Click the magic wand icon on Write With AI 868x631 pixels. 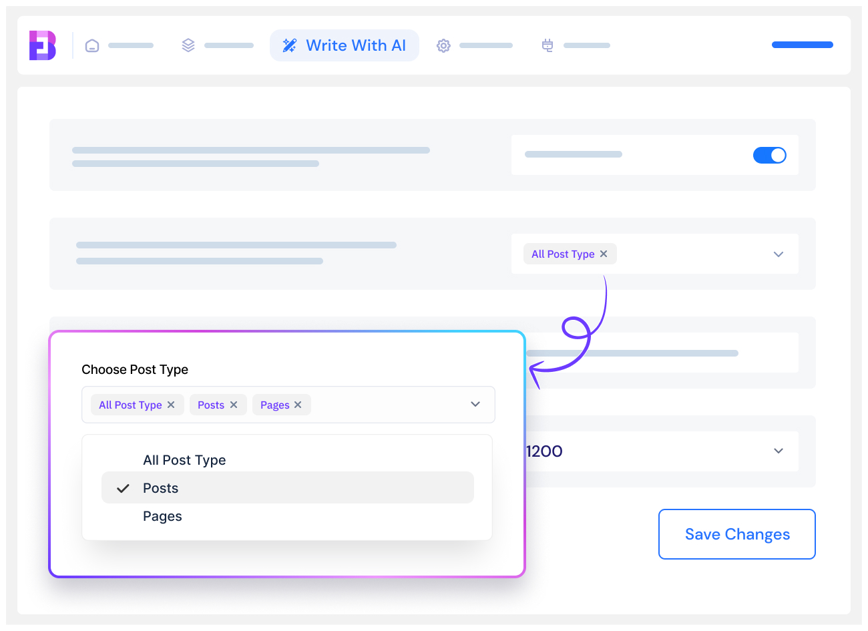(x=289, y=45)
